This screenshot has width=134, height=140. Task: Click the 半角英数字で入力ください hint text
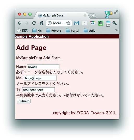(60, 95)
